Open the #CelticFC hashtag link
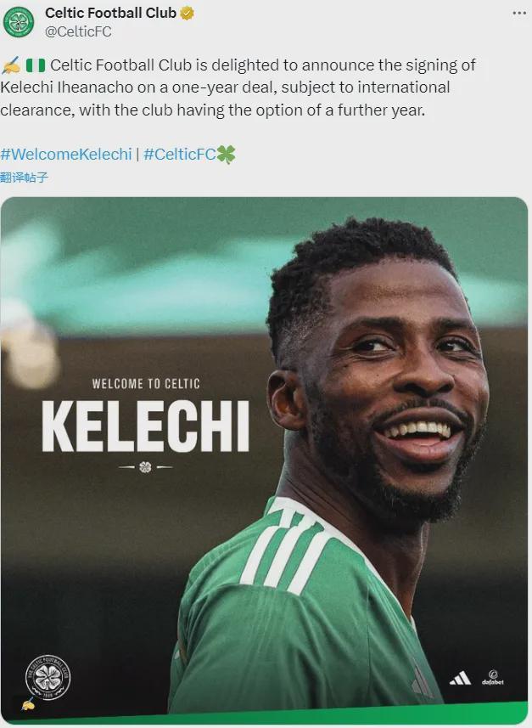The height and width of the screenshot is (728, 532). point(179,155)
